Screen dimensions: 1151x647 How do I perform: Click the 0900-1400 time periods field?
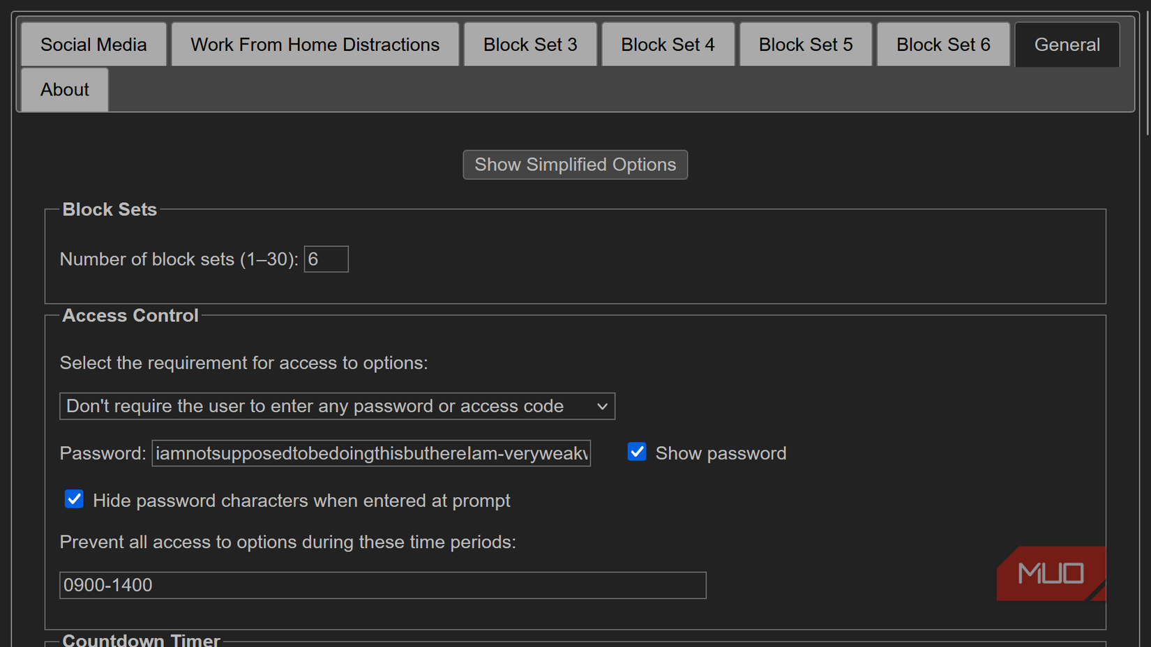pyautogui.click(x=382, y=585)
